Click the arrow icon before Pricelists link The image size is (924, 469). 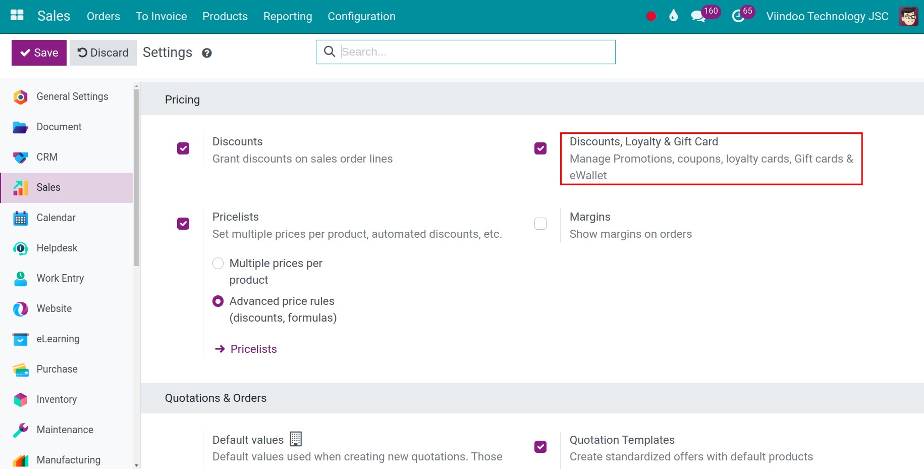pos(220,349)
